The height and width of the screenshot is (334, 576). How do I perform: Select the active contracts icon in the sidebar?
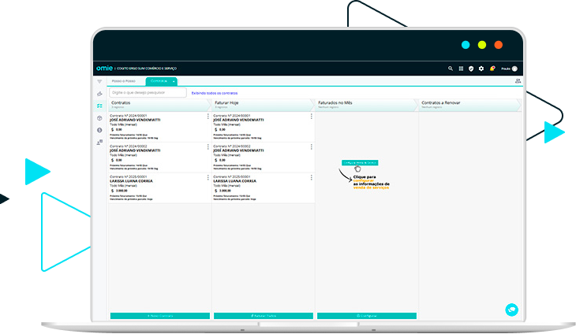tap(99, 106)
